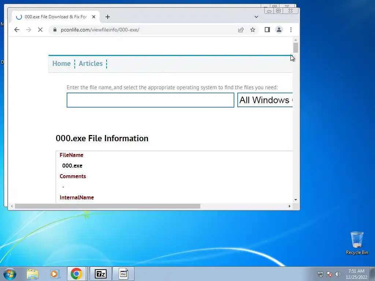Click the horizontal scrollbar right arrow
The height and width of the screenshot is (281, 375).
[x=289, y=206]
